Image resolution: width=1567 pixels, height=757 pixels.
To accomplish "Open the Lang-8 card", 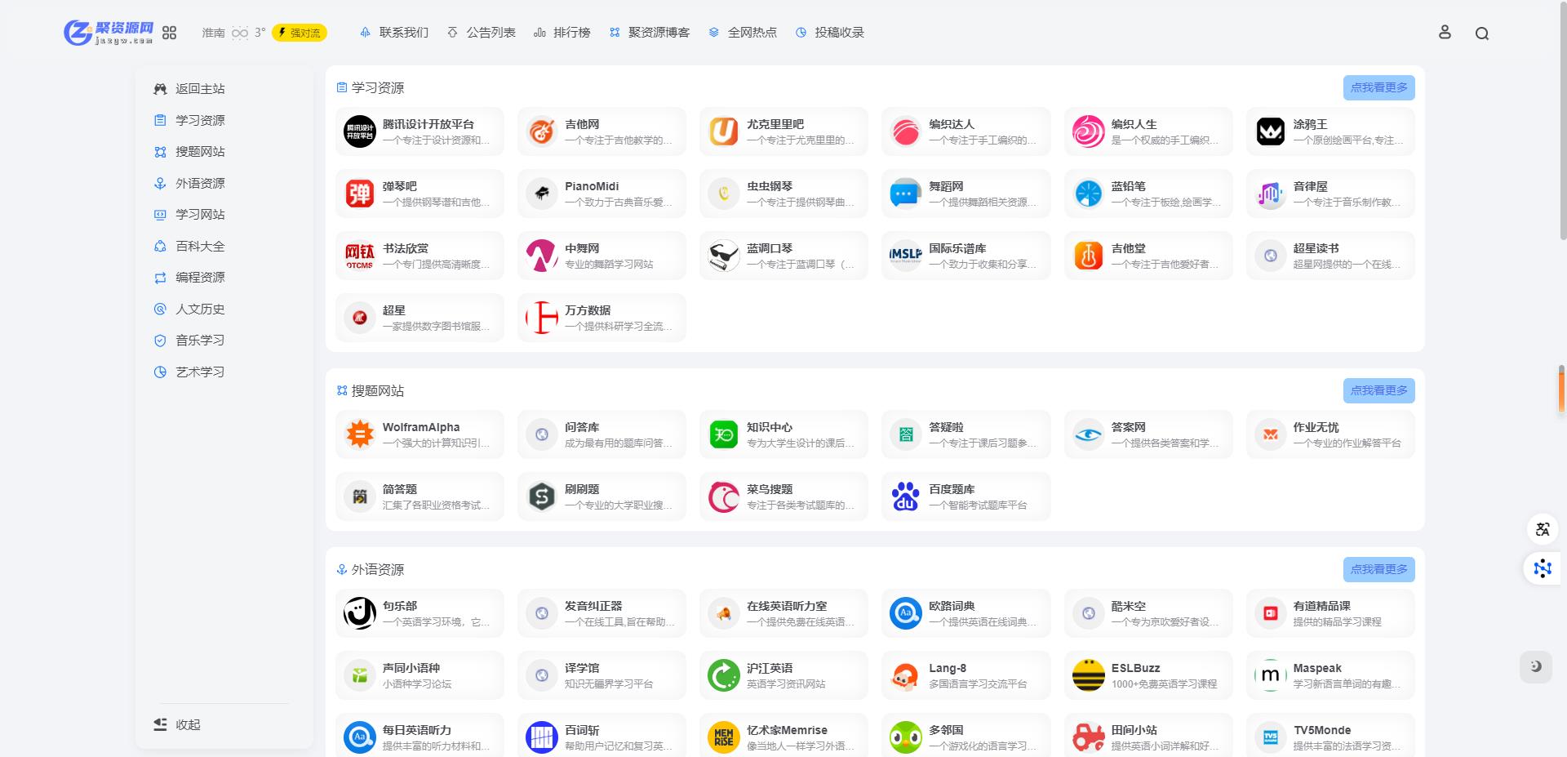I will point(966,675).
